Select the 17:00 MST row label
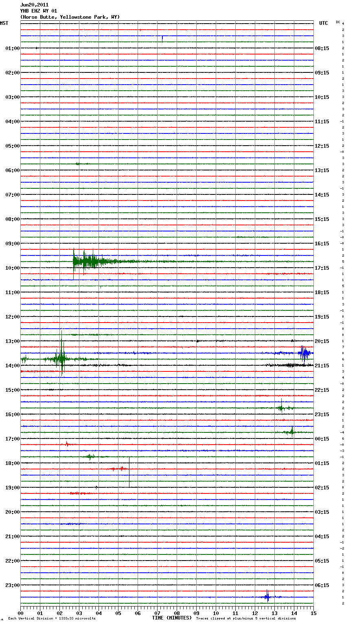This screenshot has width=346, height=624. (x=13, y=439)
